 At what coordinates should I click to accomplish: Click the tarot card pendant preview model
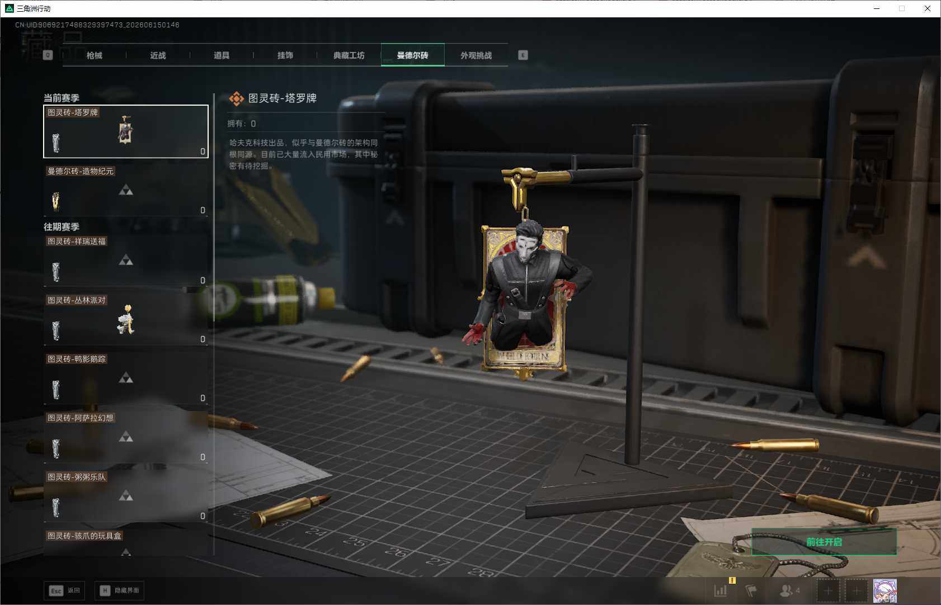526,296
